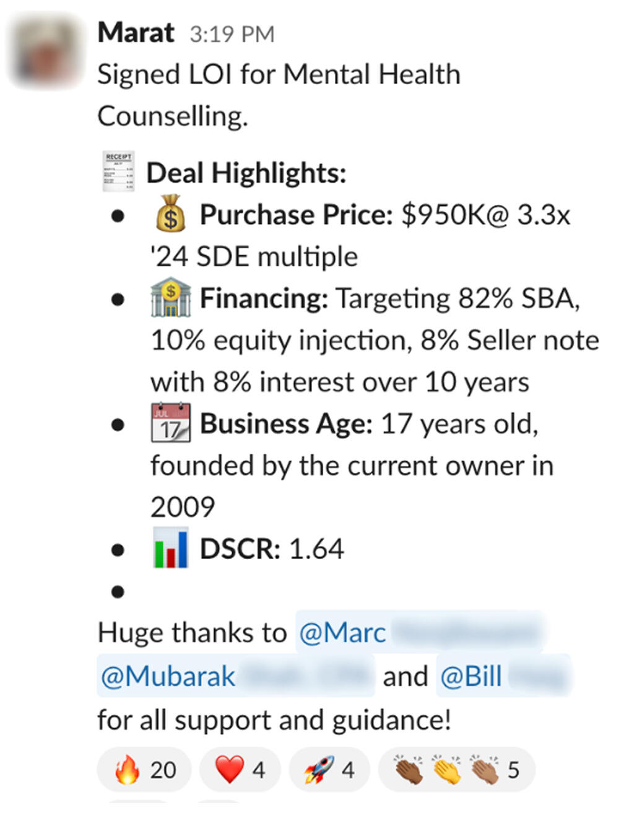Screen dimensions: 629x813
Task: Toggle the rocket reaction
Action: (329, 770)
